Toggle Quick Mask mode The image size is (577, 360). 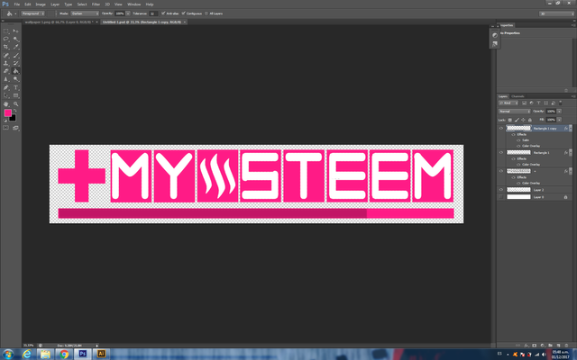[6, 128]
